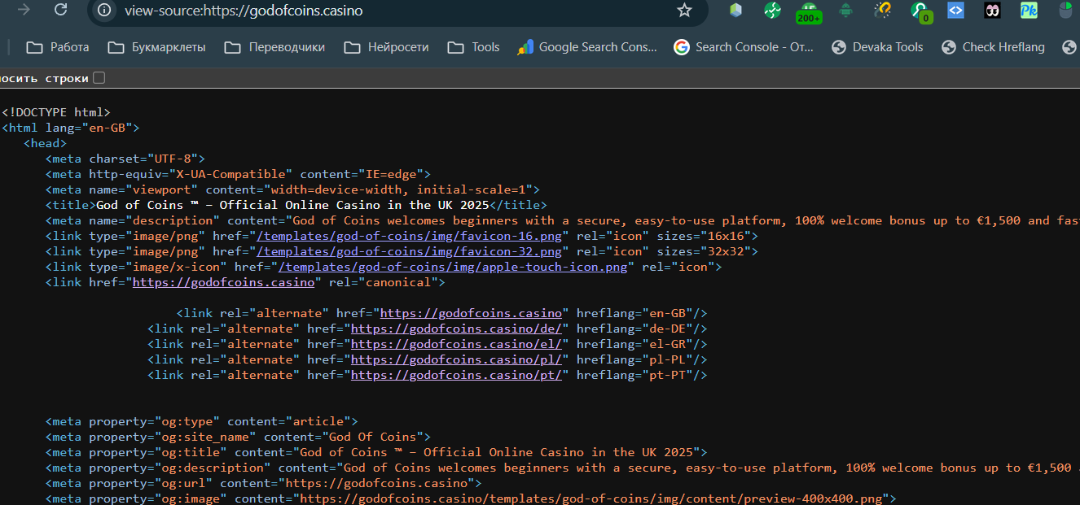This screenshot has height=505, width=1080.
Task: Toggle the line wrap checkbox
Action: pos(99,78)
